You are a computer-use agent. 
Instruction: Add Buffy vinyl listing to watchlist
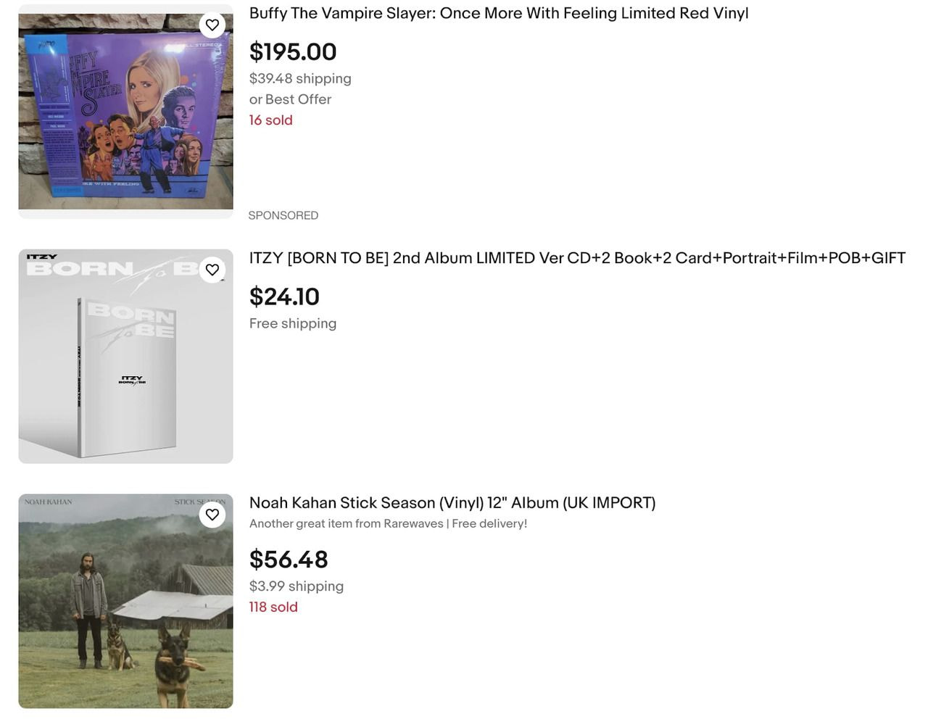point(212,24)
